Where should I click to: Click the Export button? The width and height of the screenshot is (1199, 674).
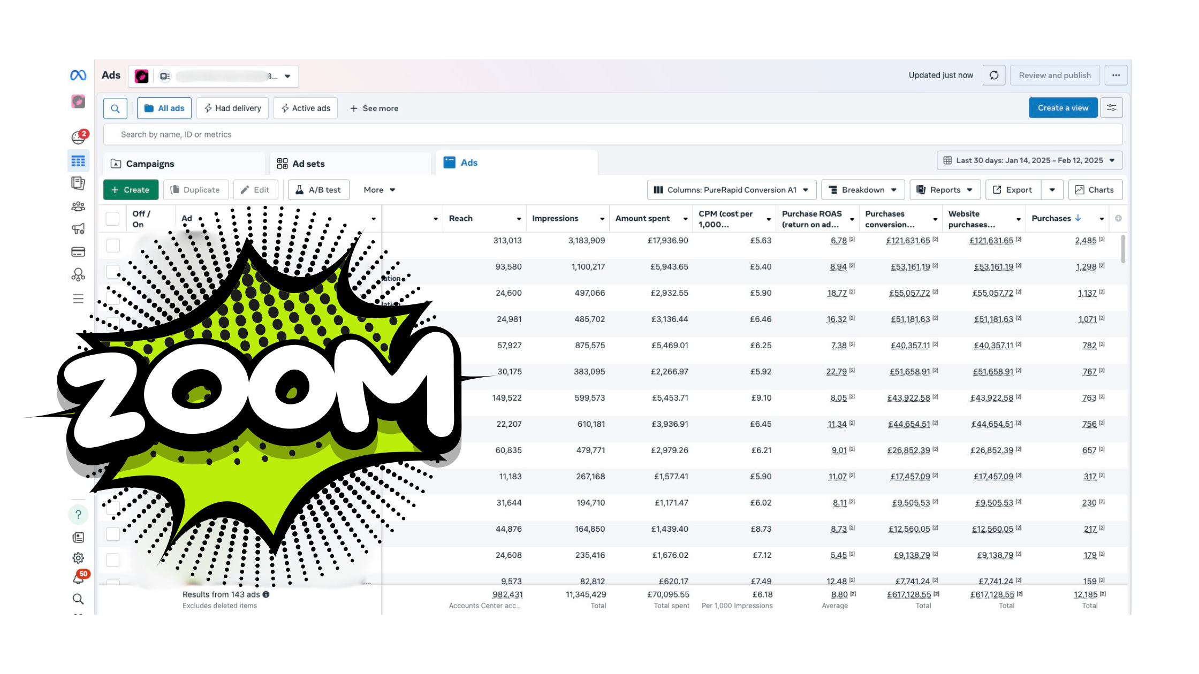click(1013, 190)
